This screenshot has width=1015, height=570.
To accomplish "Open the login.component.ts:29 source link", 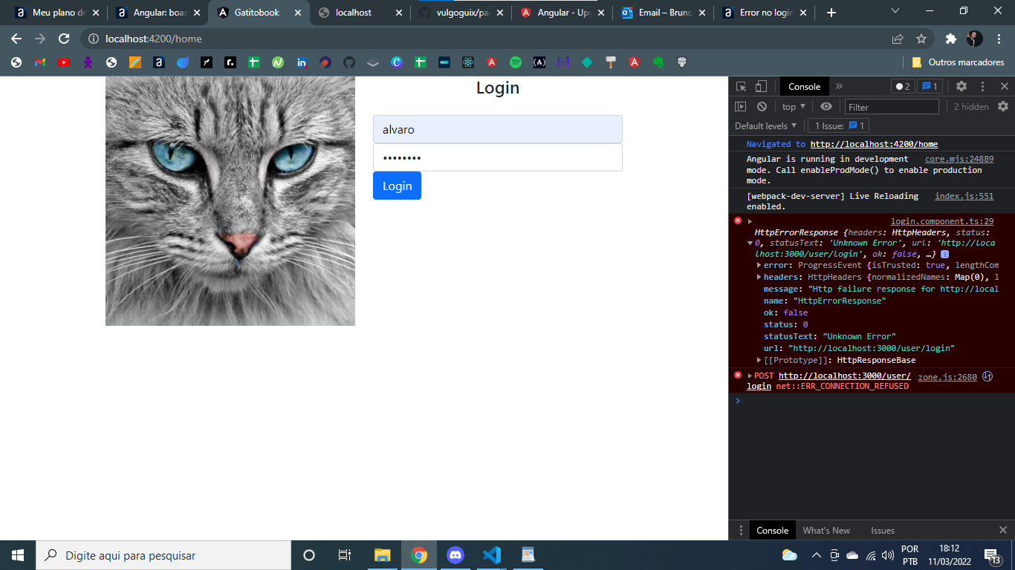I will [x=941, y=221].
